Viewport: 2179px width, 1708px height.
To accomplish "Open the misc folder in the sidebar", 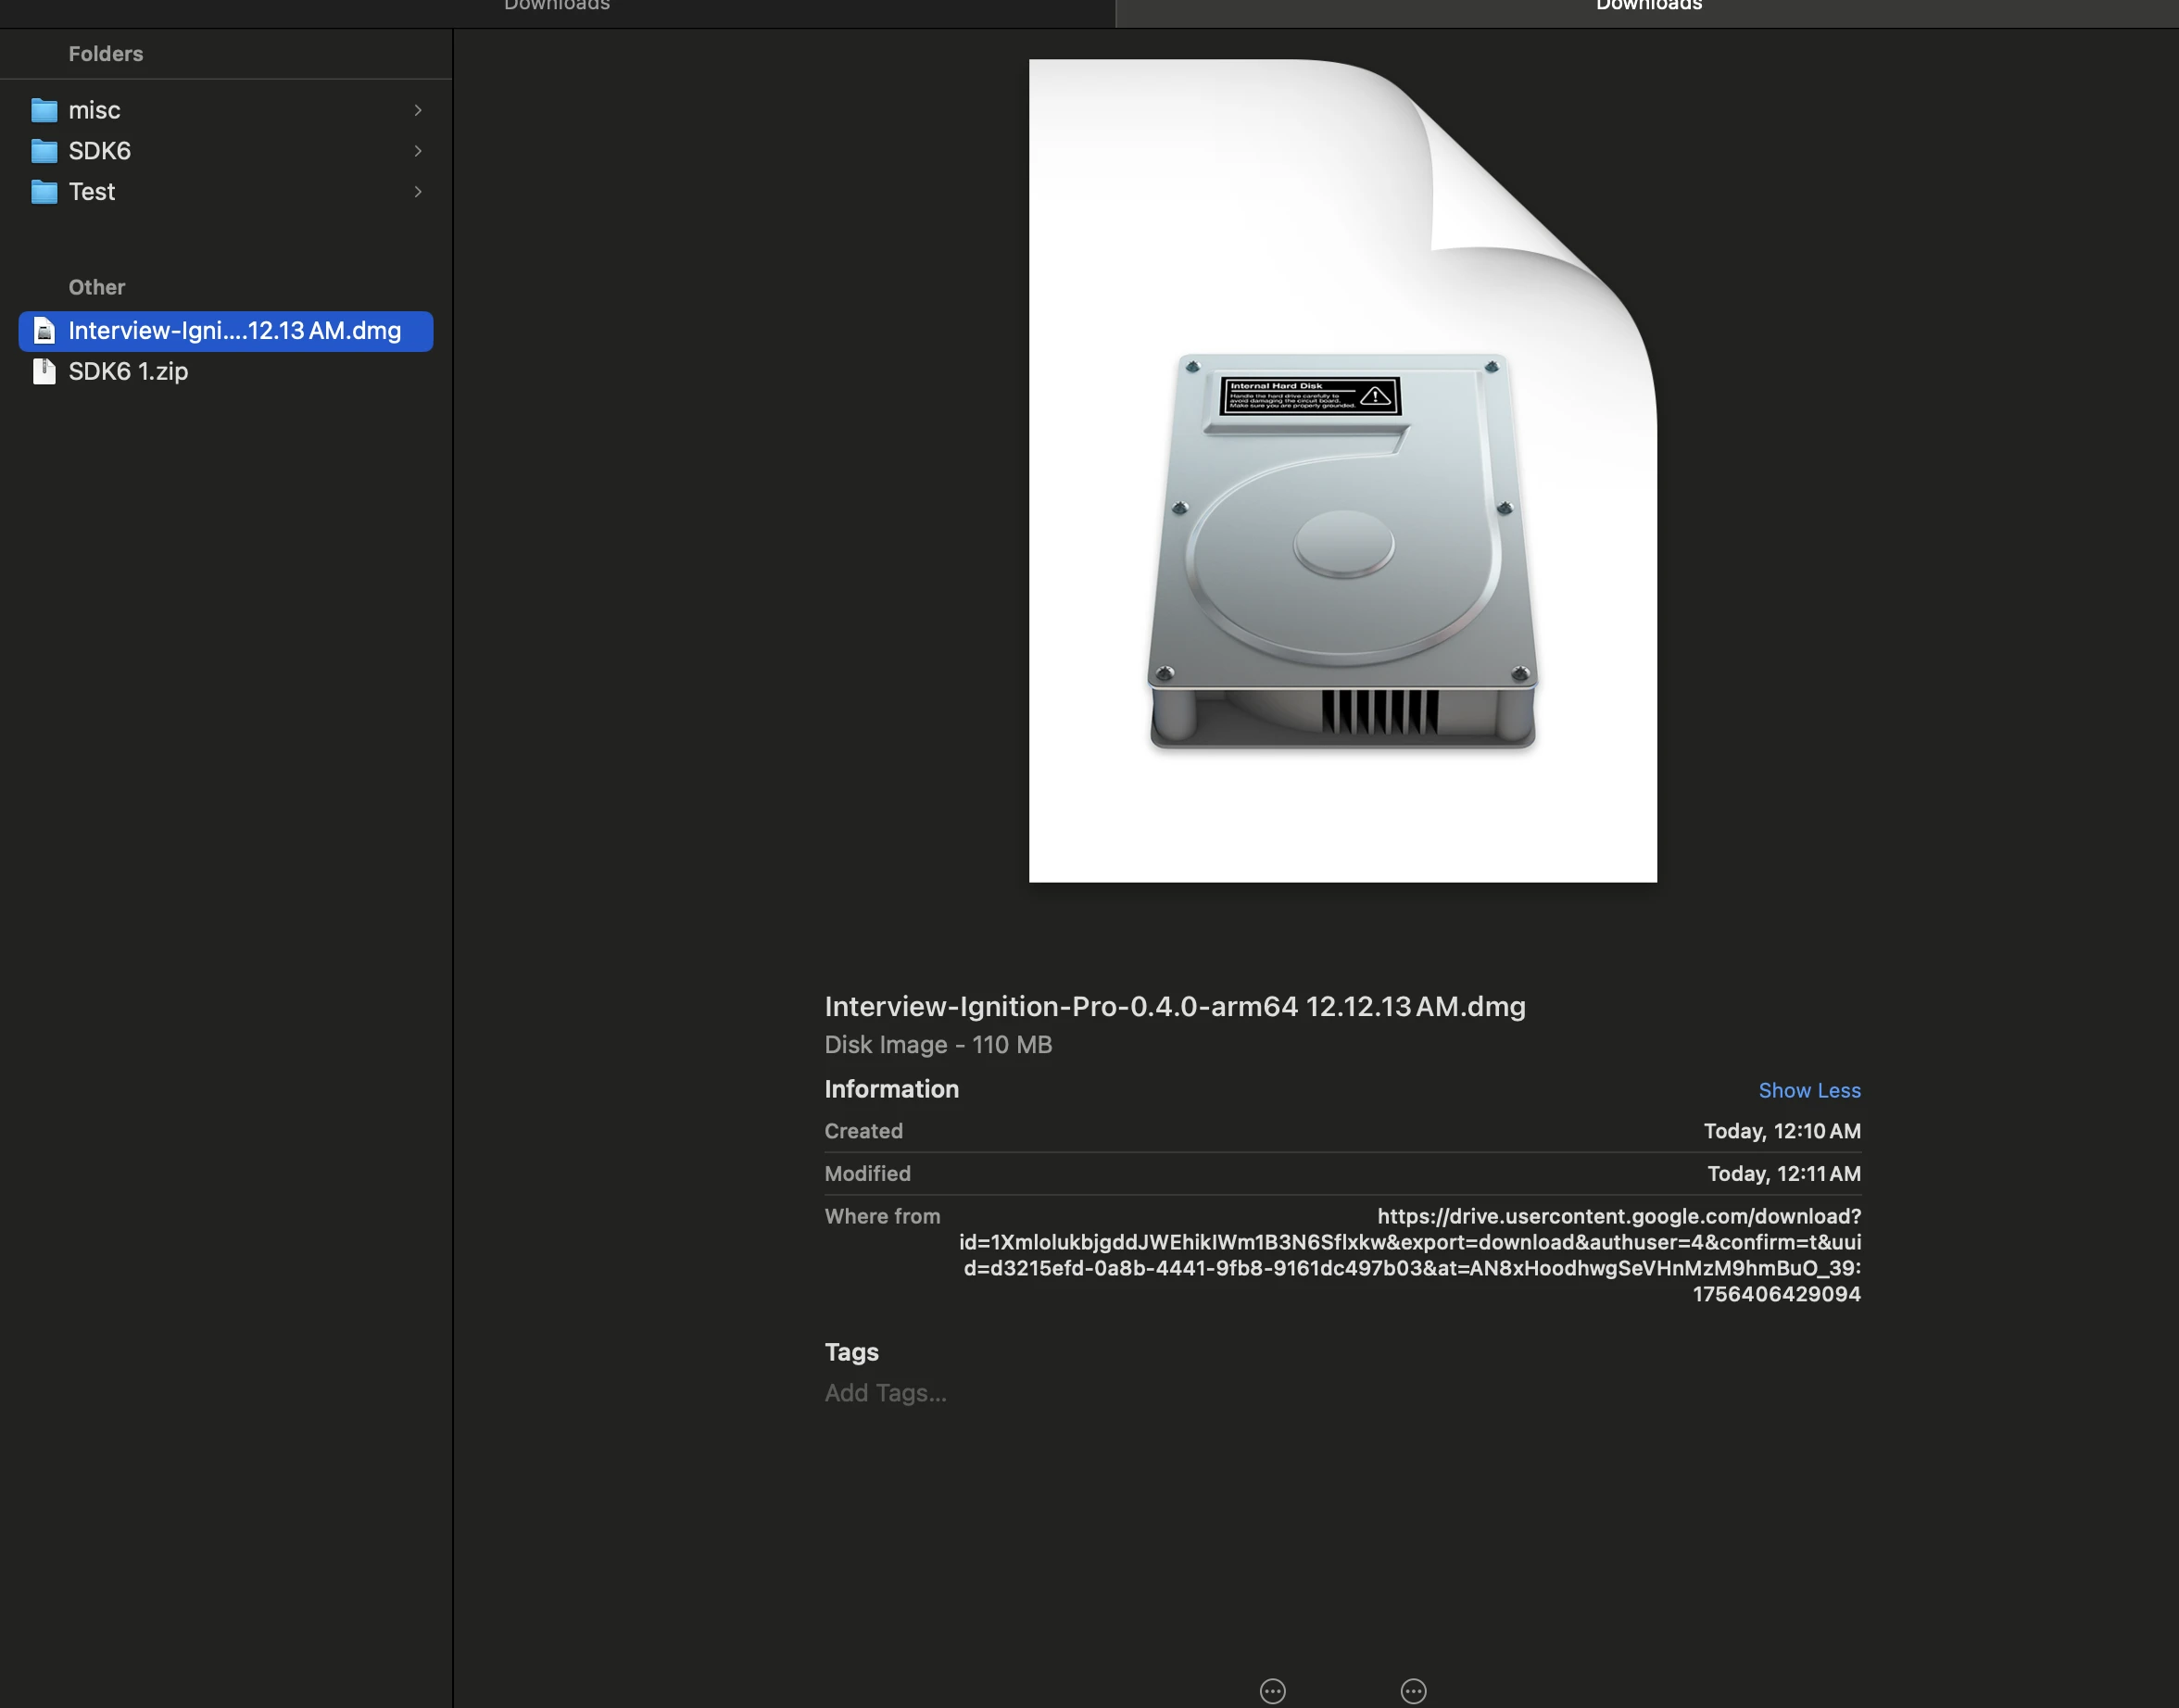I will tap(95, 110).
